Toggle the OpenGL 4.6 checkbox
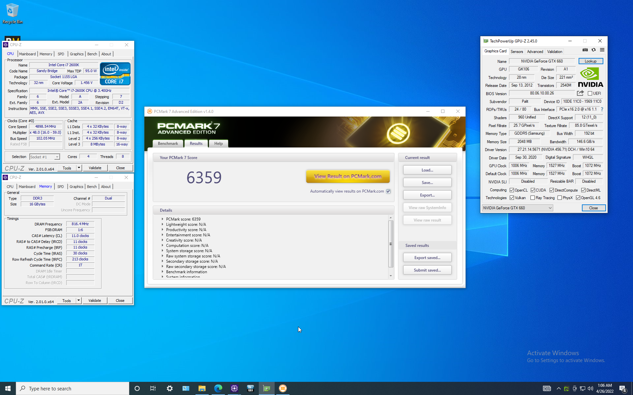The image size is (633, 395). click(x=578, y=198)
